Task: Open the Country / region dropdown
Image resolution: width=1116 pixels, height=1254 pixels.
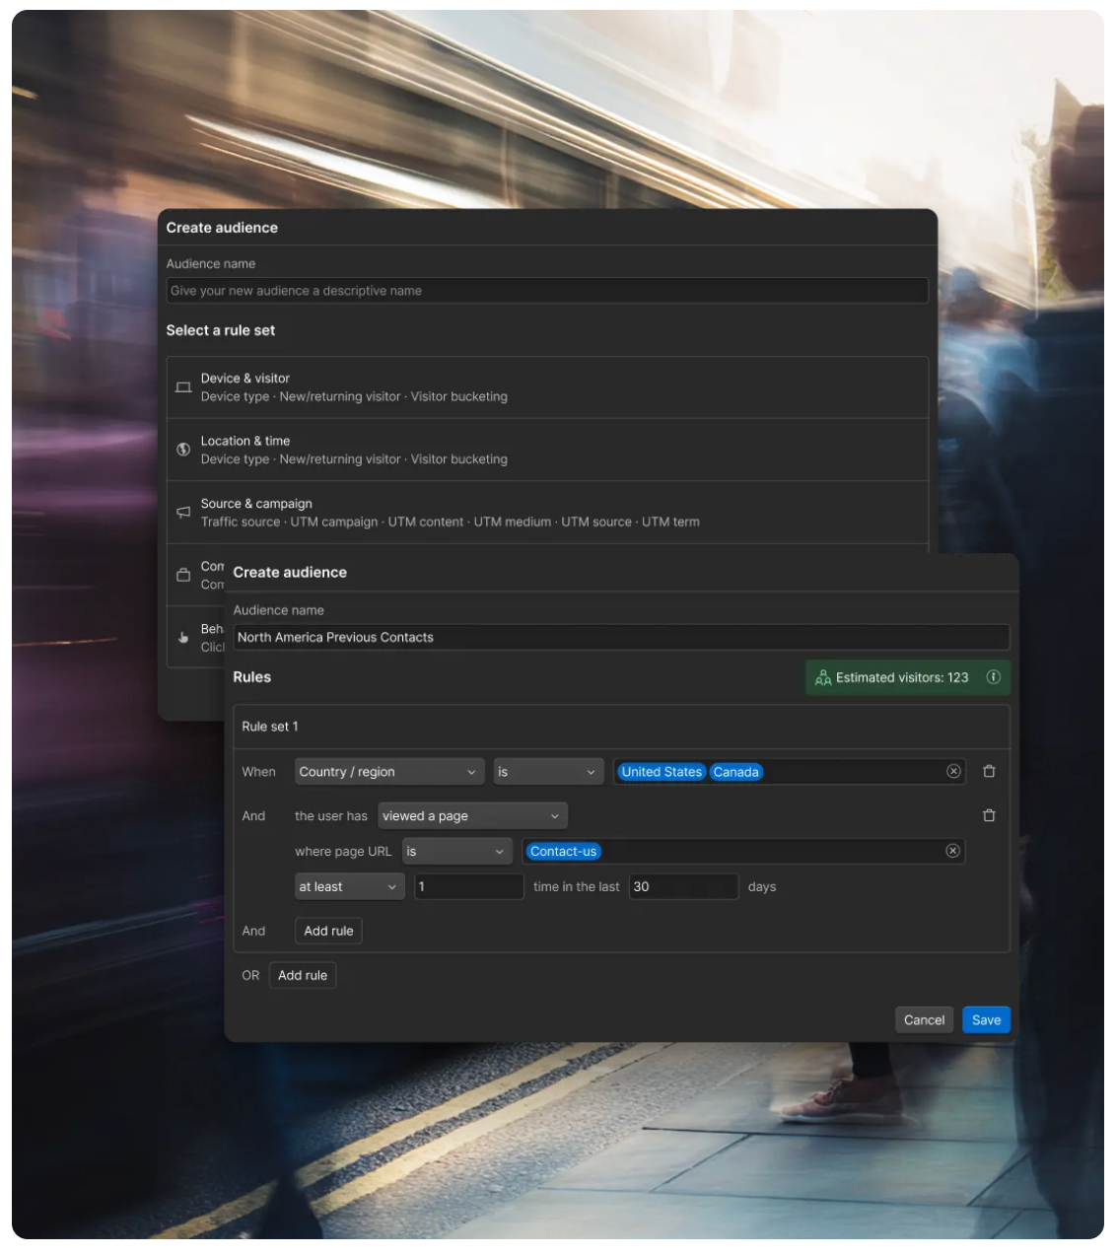Action: click(388, 771)
